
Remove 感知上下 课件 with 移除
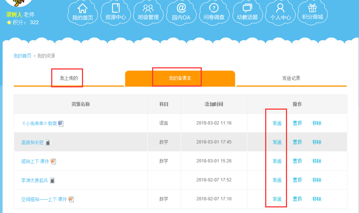tap(317, 161)
